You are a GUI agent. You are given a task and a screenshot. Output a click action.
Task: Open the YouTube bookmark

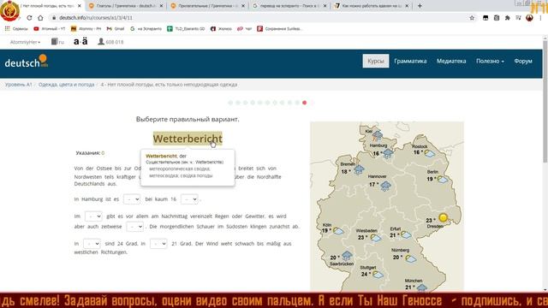(x=50, y=28)
